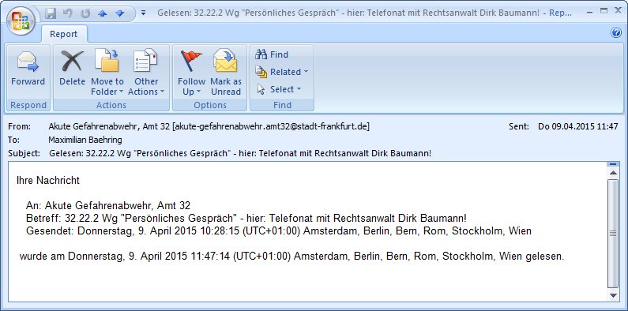Viewport: 628px width, 311px height.
Task: Go to Previous Item with up arrow
Action: tap(103, 13)
